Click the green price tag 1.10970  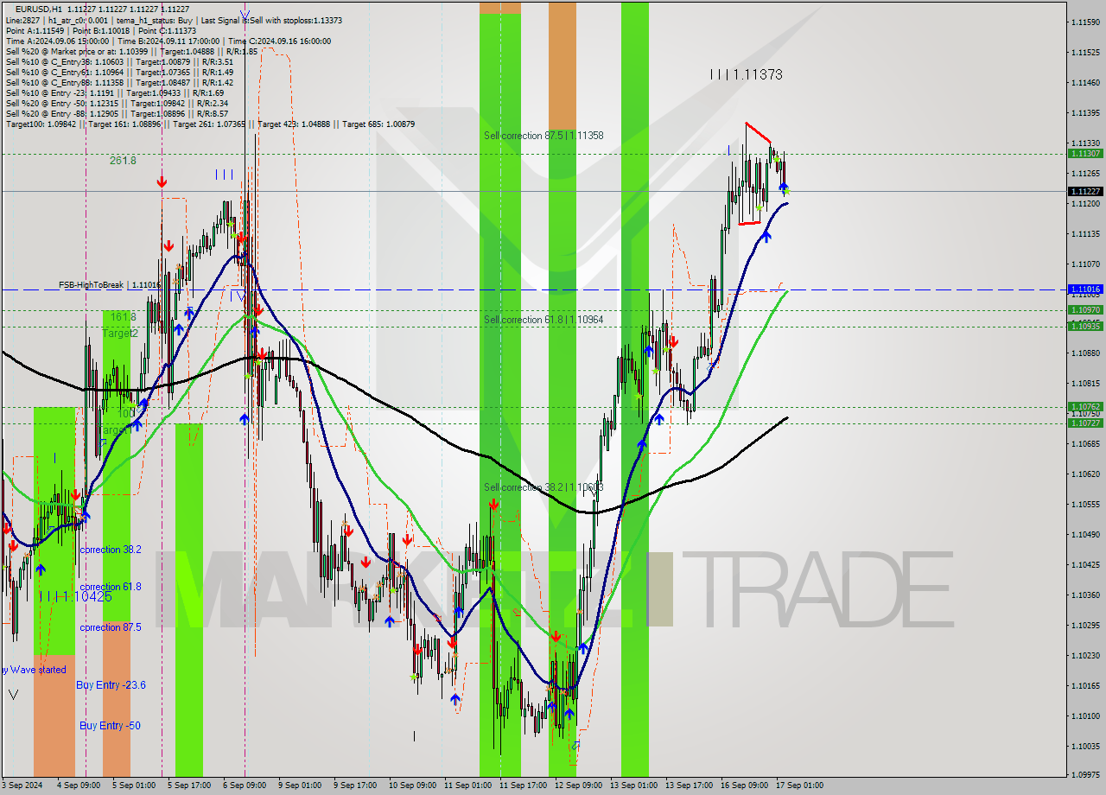[x=1085, y=309]
